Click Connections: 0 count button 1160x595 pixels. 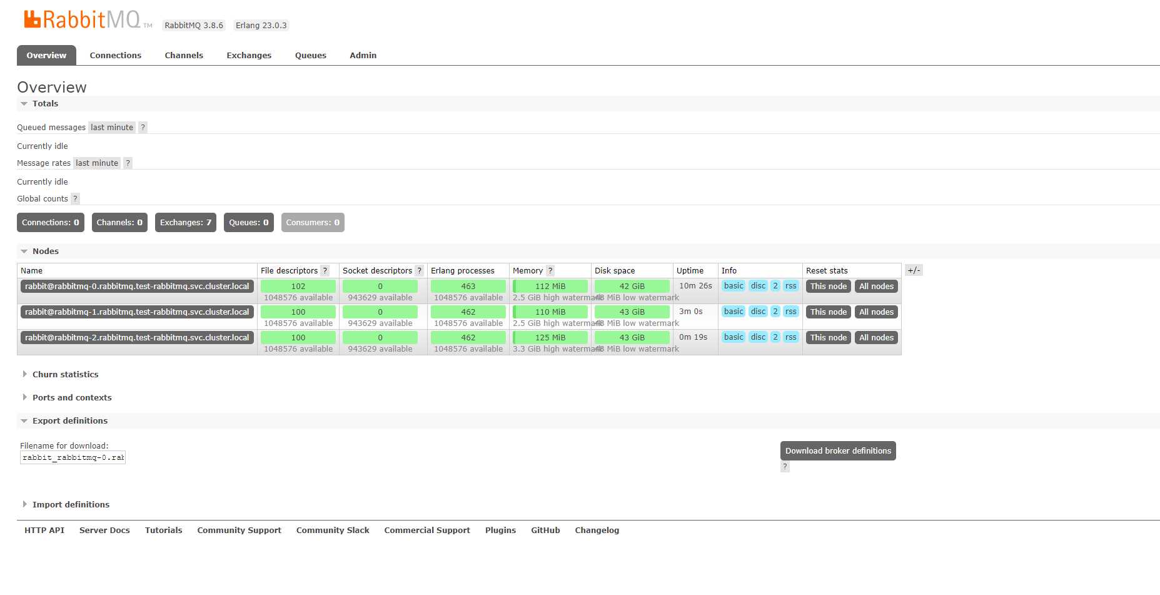click(x=51, y=223)
